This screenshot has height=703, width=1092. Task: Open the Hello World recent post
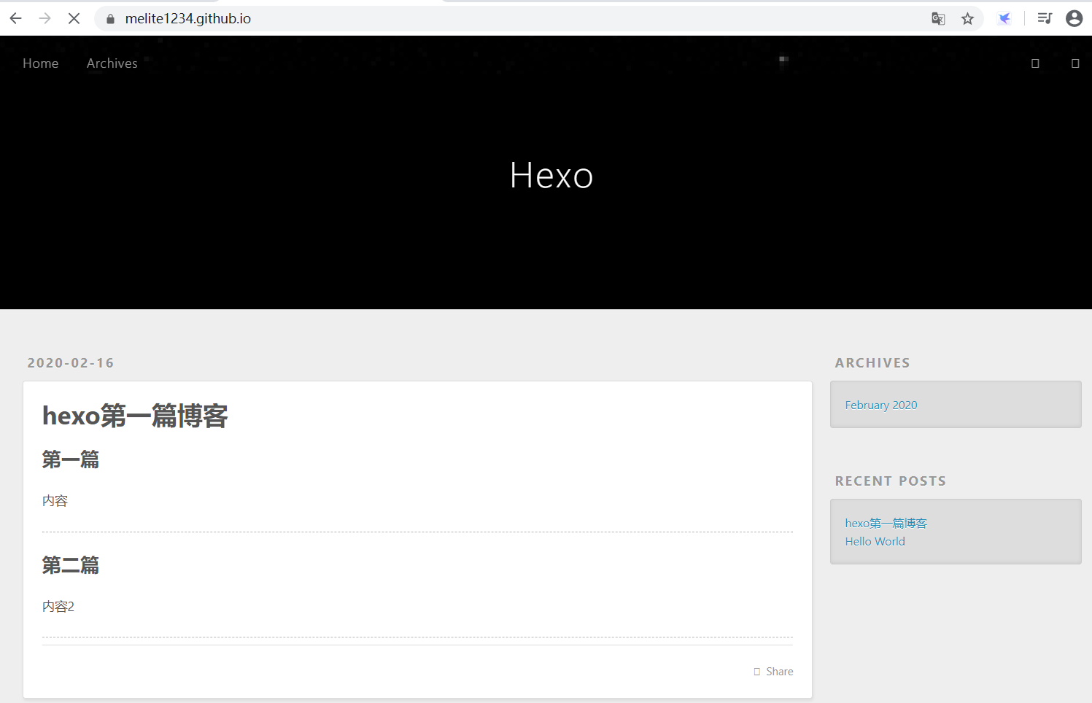pos(875,541)
